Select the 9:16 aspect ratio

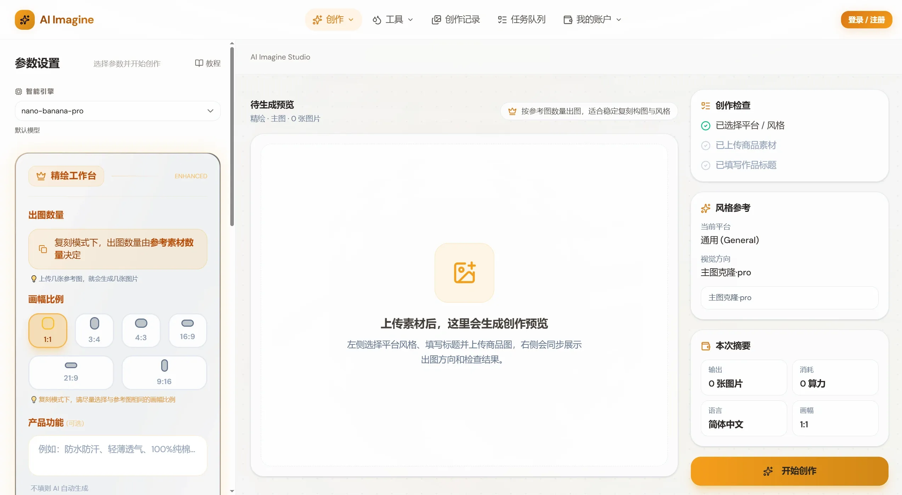[164, 372]
